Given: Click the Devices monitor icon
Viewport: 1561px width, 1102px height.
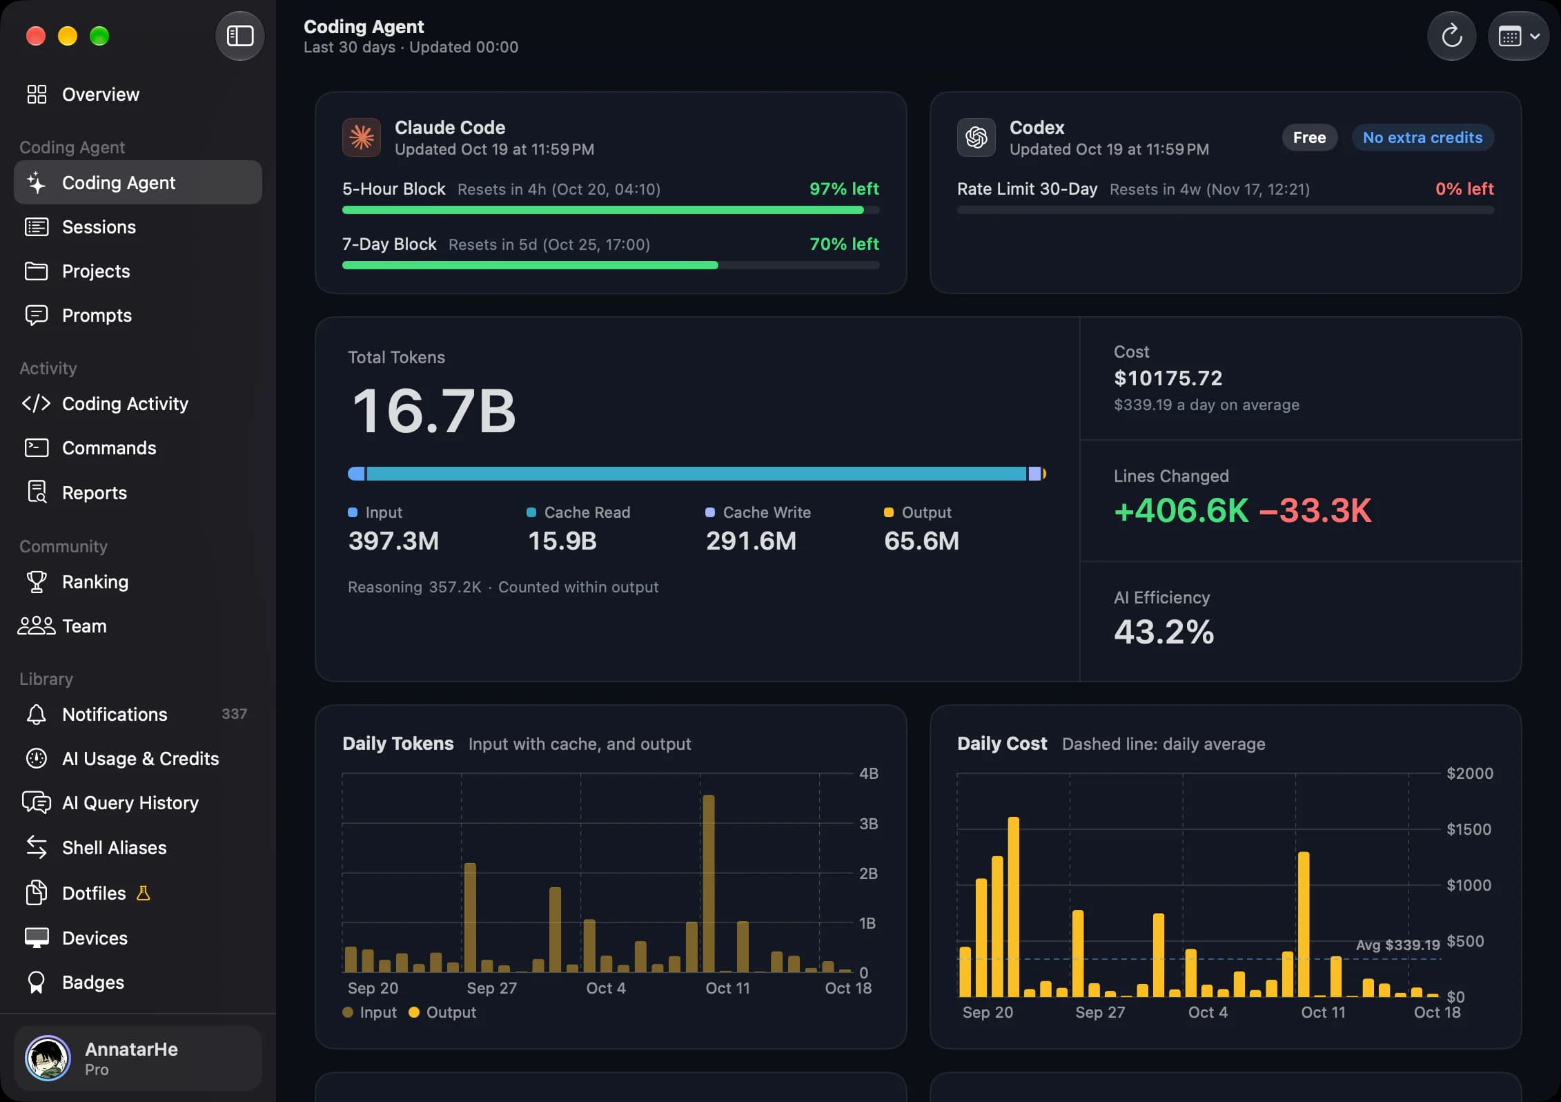Looking at the screenshot, I should click(37, 938).
